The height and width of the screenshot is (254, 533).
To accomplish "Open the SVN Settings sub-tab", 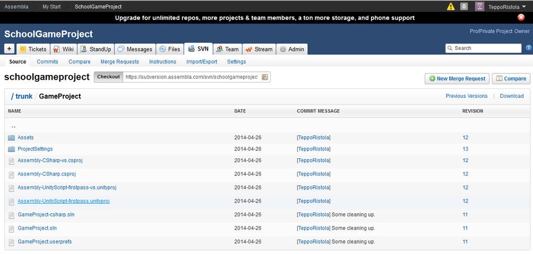I will tap(237, 61).
